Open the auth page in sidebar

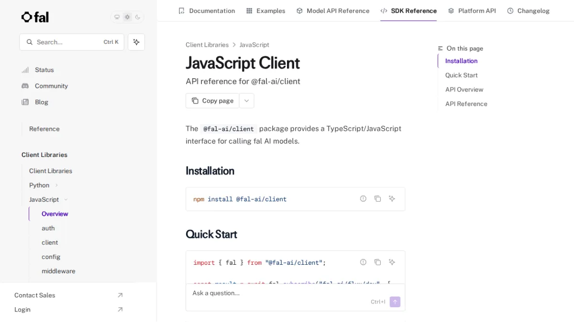coord(48,228)
